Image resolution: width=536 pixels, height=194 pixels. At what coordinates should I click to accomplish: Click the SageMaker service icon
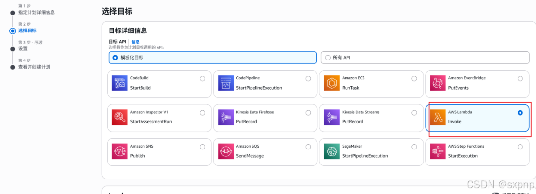pyautogui.click(x=331, y=151)
